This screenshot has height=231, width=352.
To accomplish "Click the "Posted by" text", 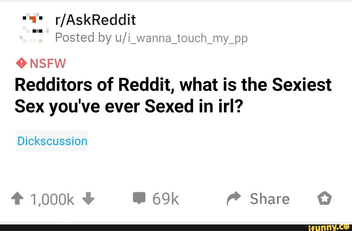I will pos(83,38).
